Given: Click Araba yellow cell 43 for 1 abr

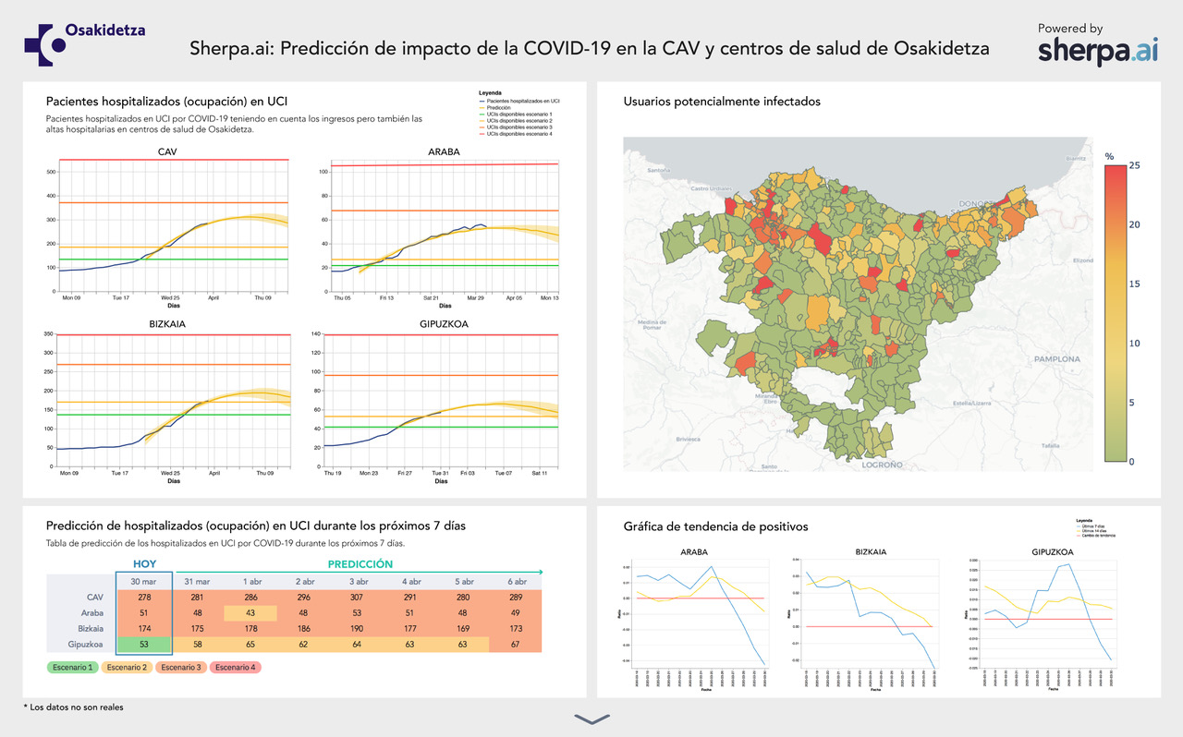Looking at the screenshot, I should click(250, 612).
